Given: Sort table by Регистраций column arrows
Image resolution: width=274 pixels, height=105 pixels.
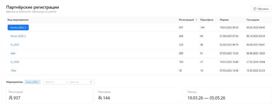Looking at the screenshot, I should [196, 20].
